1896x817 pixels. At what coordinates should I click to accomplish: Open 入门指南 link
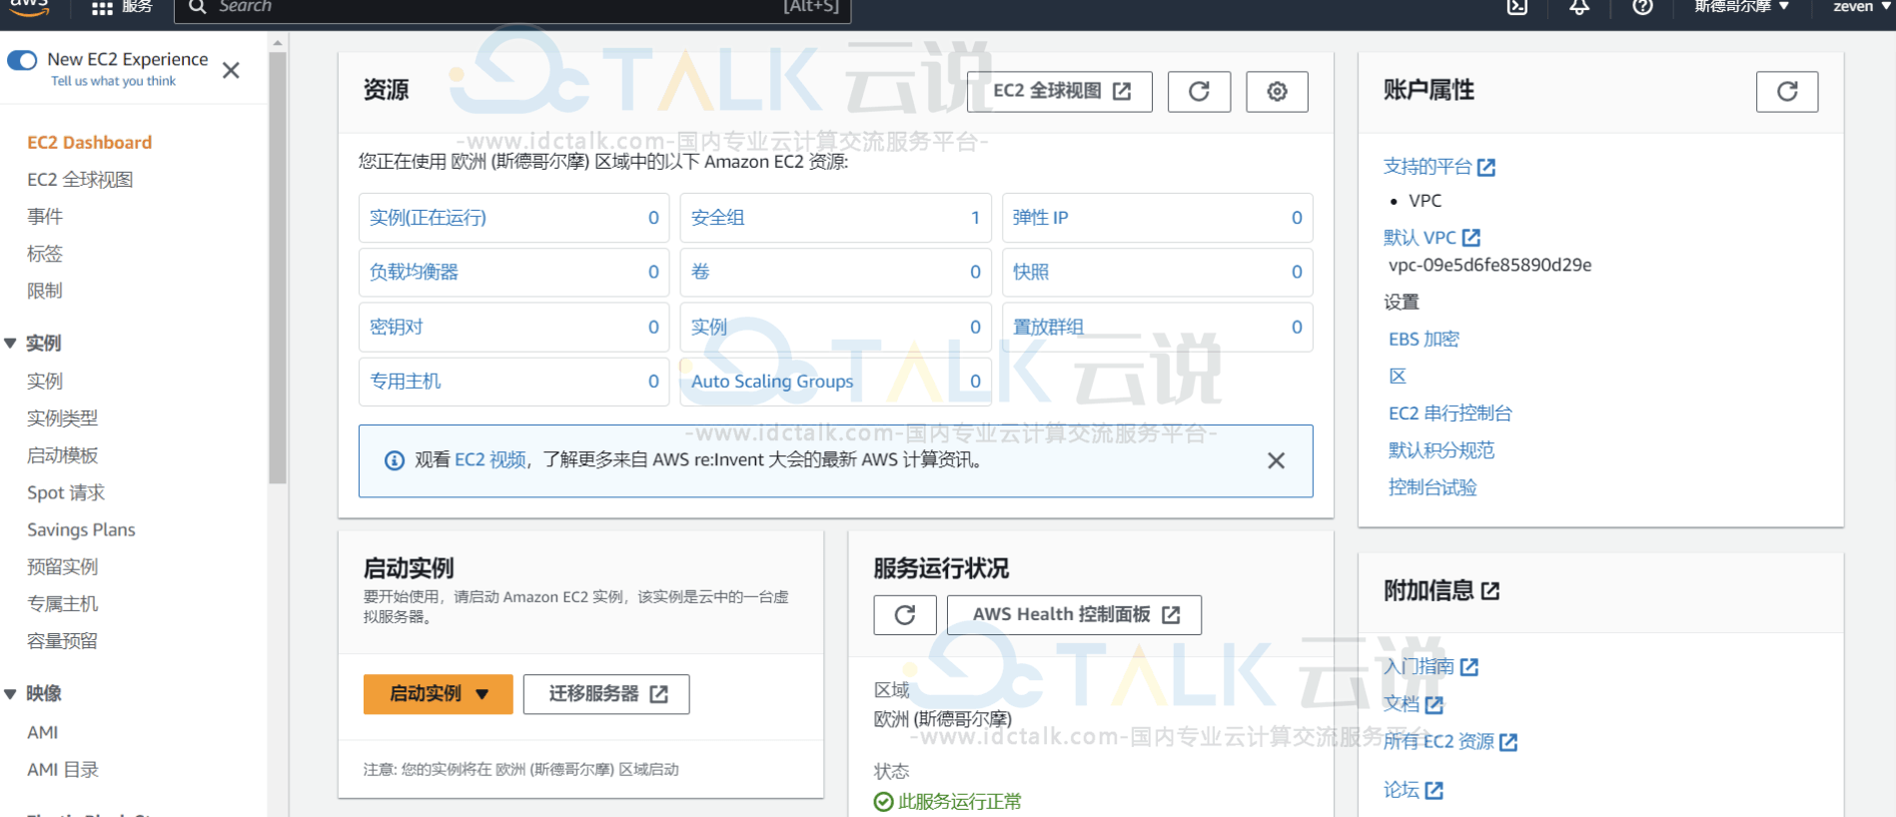(x=1430, y=667)
